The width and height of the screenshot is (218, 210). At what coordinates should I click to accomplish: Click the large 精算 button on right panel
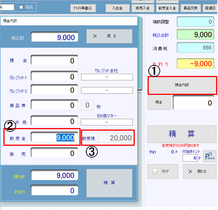coord(182,134)
